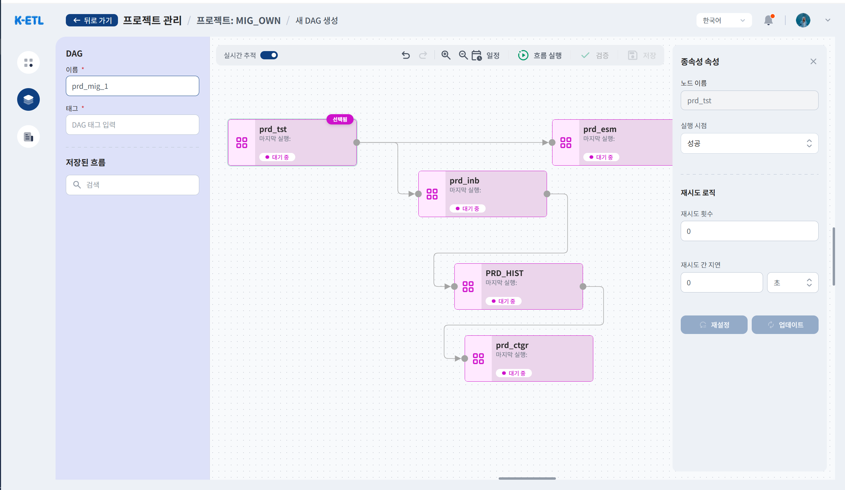
Task: Click the 뒤로 가기 button
Action: tap(92, 20)
